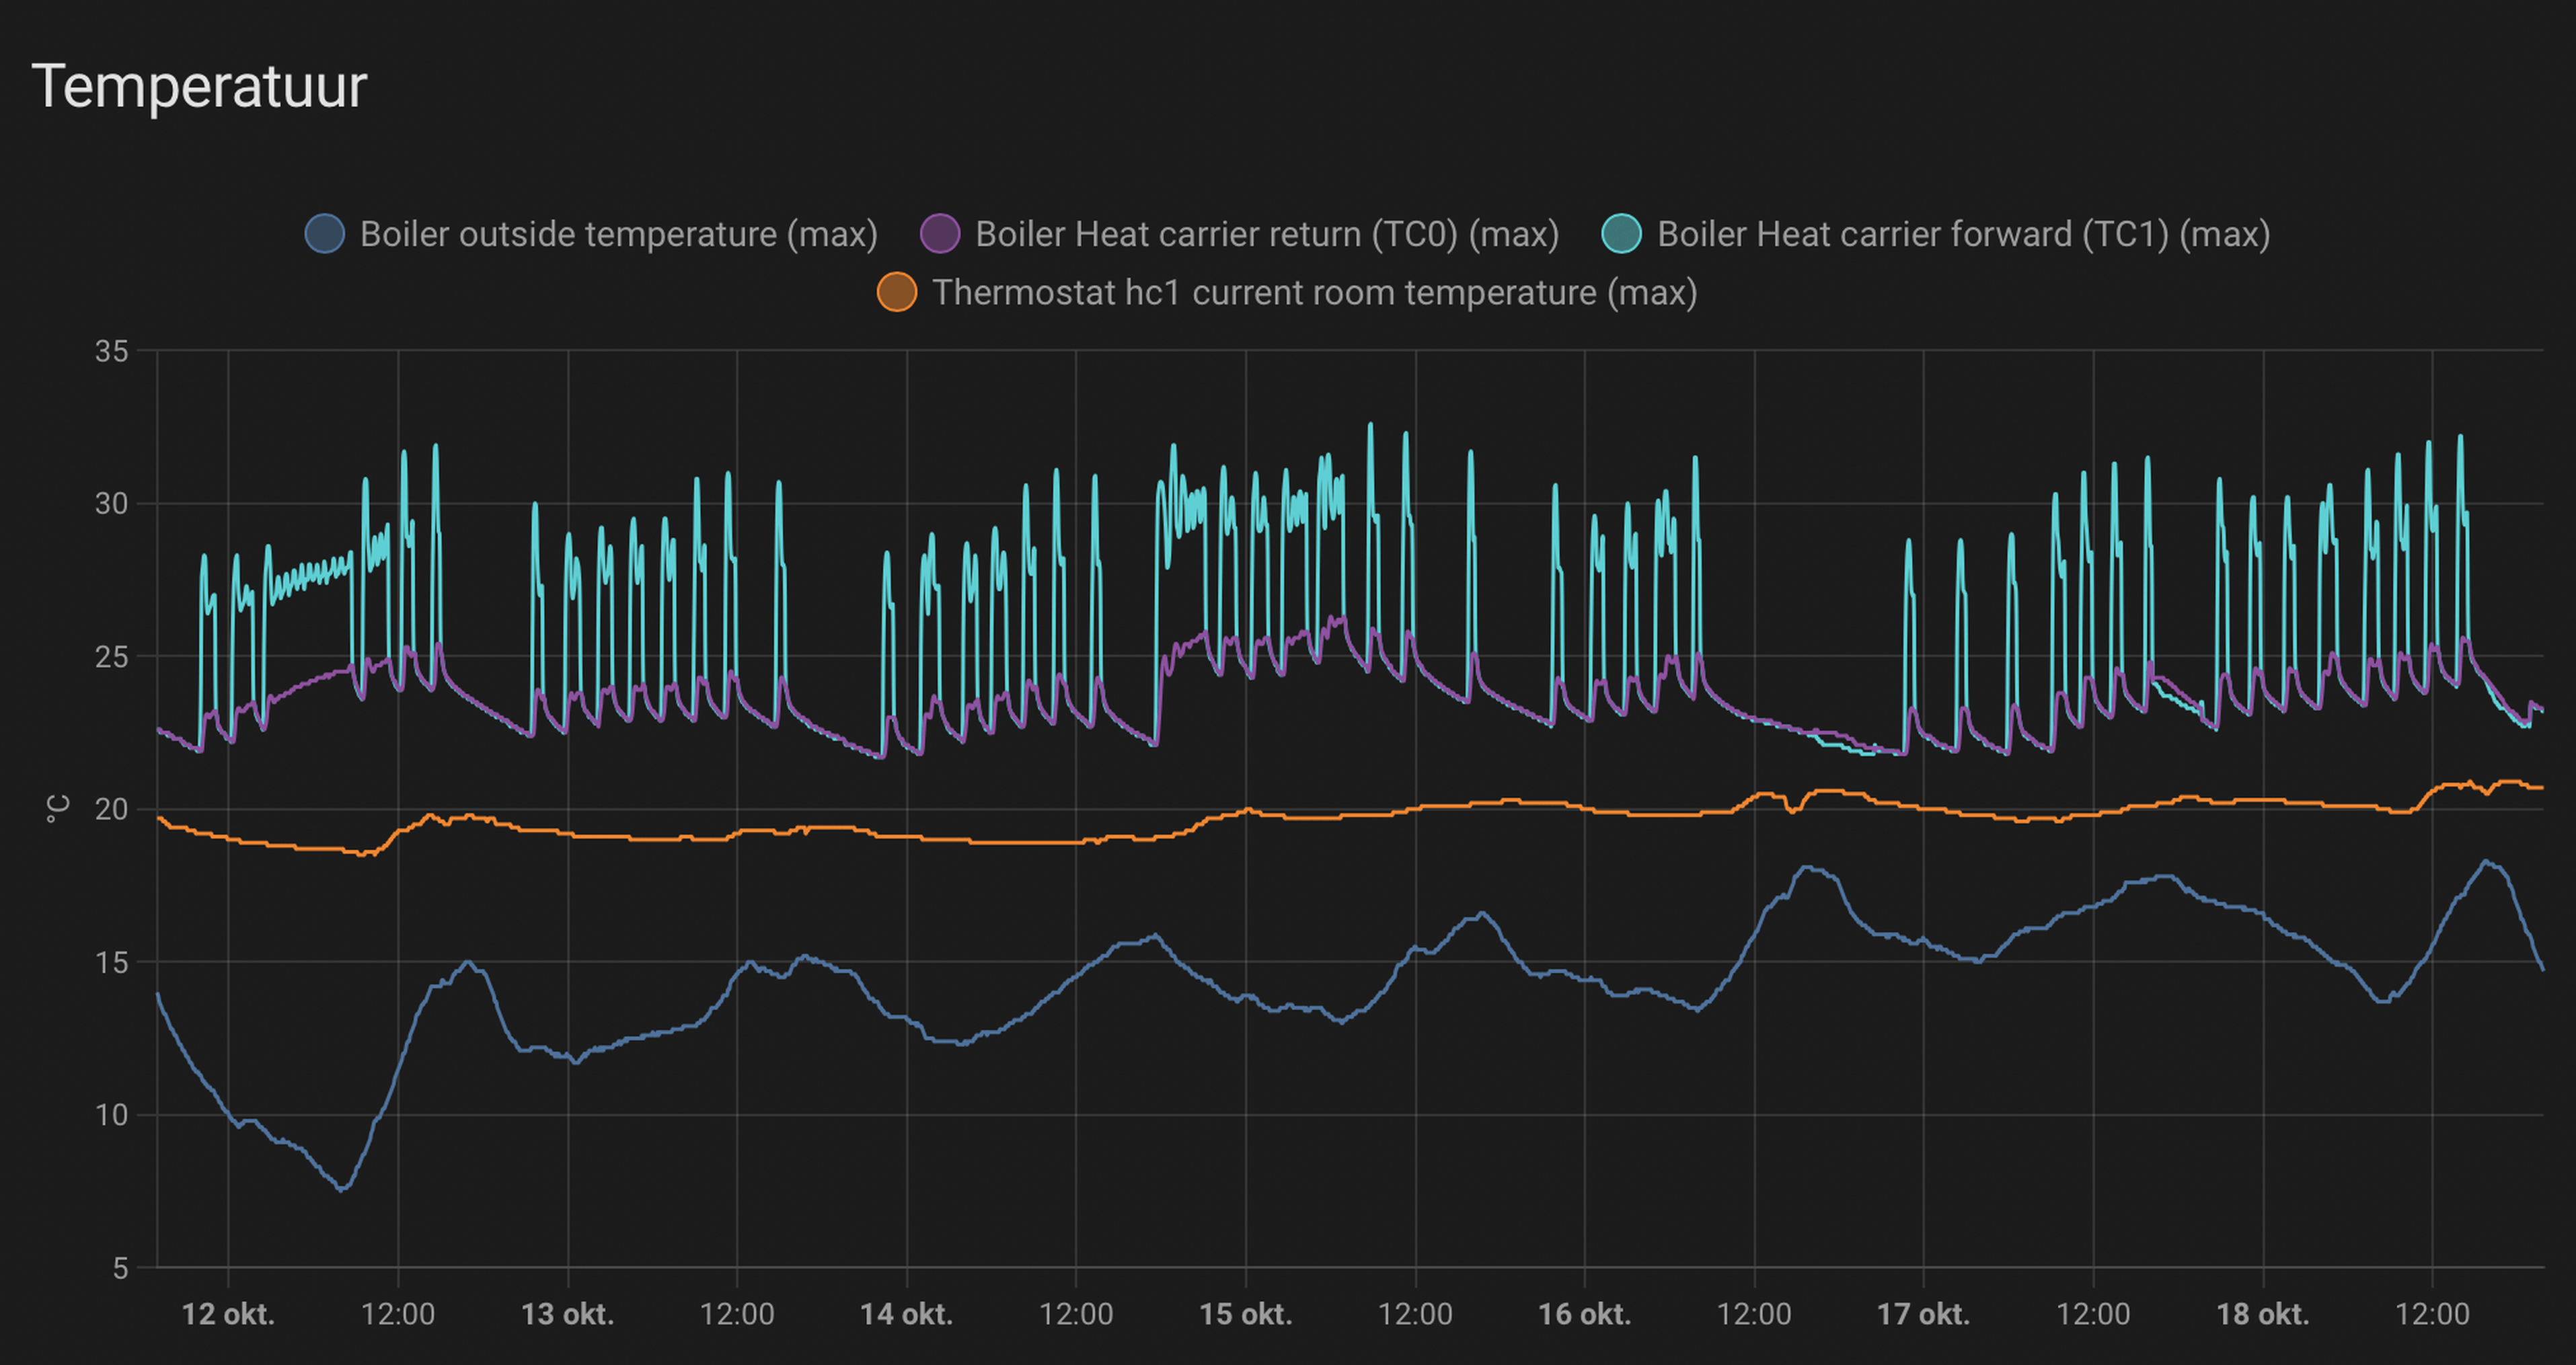This screenshot has height=1365, width=2576.
Task: Select the '13 okt.' x-axis date label
Action: click(x=567, y=1314)
